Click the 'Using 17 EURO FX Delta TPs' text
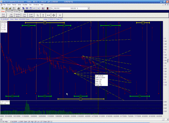This screenshot has height=123, width=169. [x=53, y=19]
